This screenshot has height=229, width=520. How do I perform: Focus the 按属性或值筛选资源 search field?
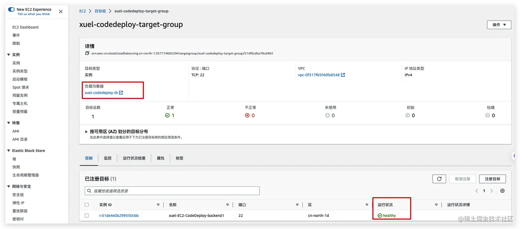tap(172, 191)
